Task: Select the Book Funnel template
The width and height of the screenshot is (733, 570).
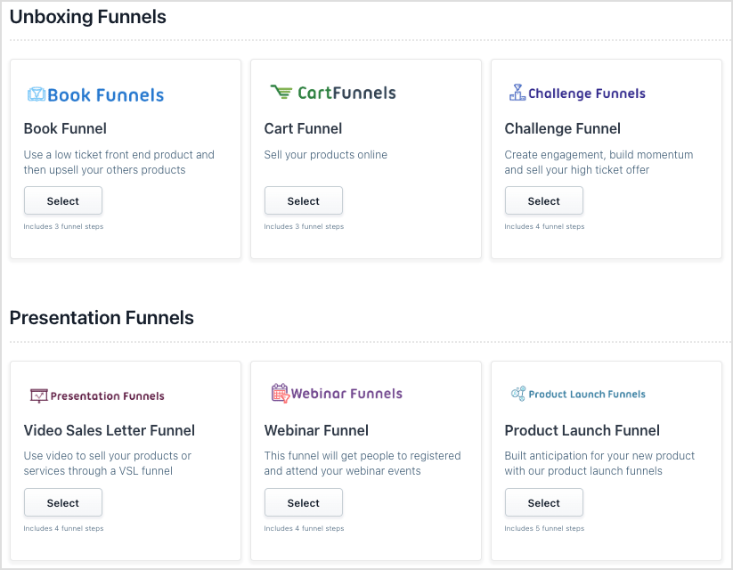Action: (63, 200)
